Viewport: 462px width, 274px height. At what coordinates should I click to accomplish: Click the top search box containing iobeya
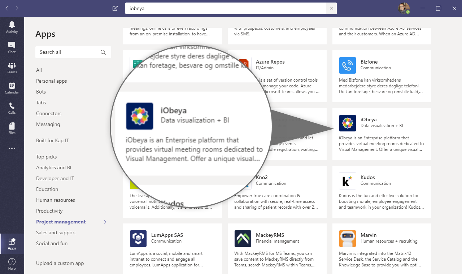(x=226, y=8)
